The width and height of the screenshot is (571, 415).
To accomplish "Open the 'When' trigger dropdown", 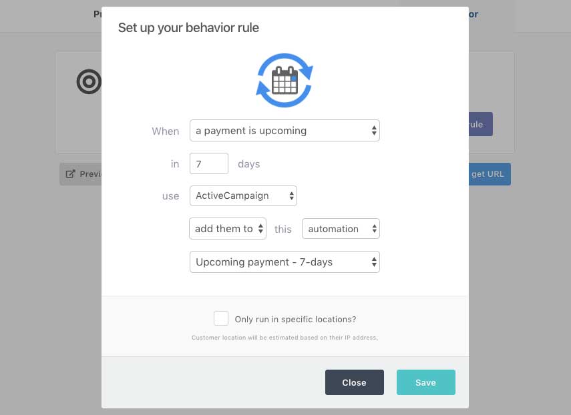I will 284,131.
